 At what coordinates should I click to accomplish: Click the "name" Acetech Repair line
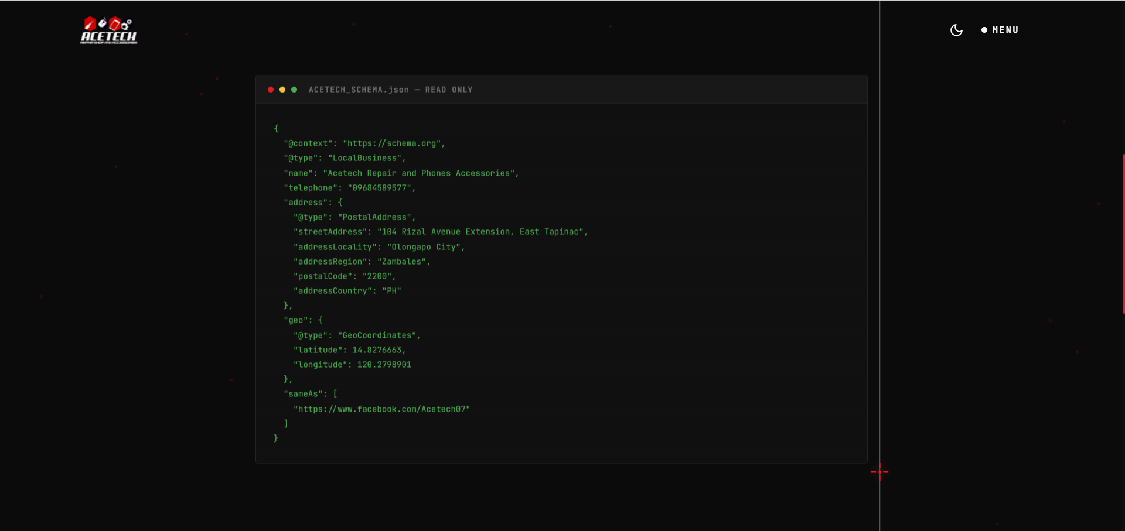point(401,173)
